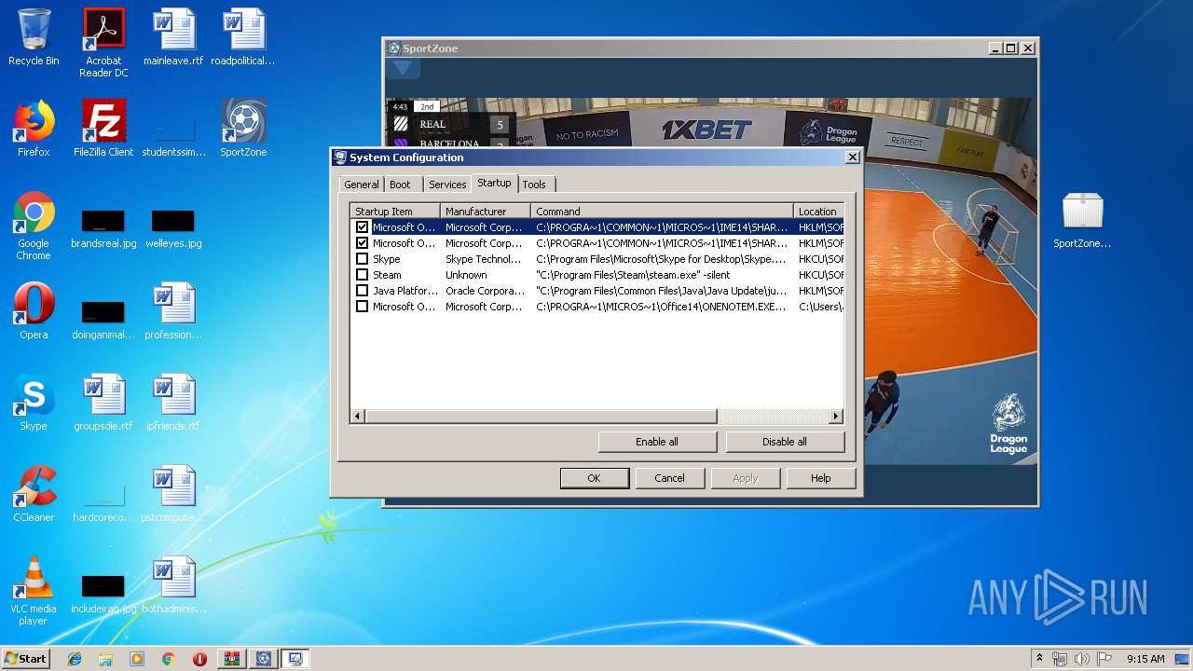Screen dimensions: 1193x671
Task: Enable the Steam startup item checkbox
Action: (362, 275)
